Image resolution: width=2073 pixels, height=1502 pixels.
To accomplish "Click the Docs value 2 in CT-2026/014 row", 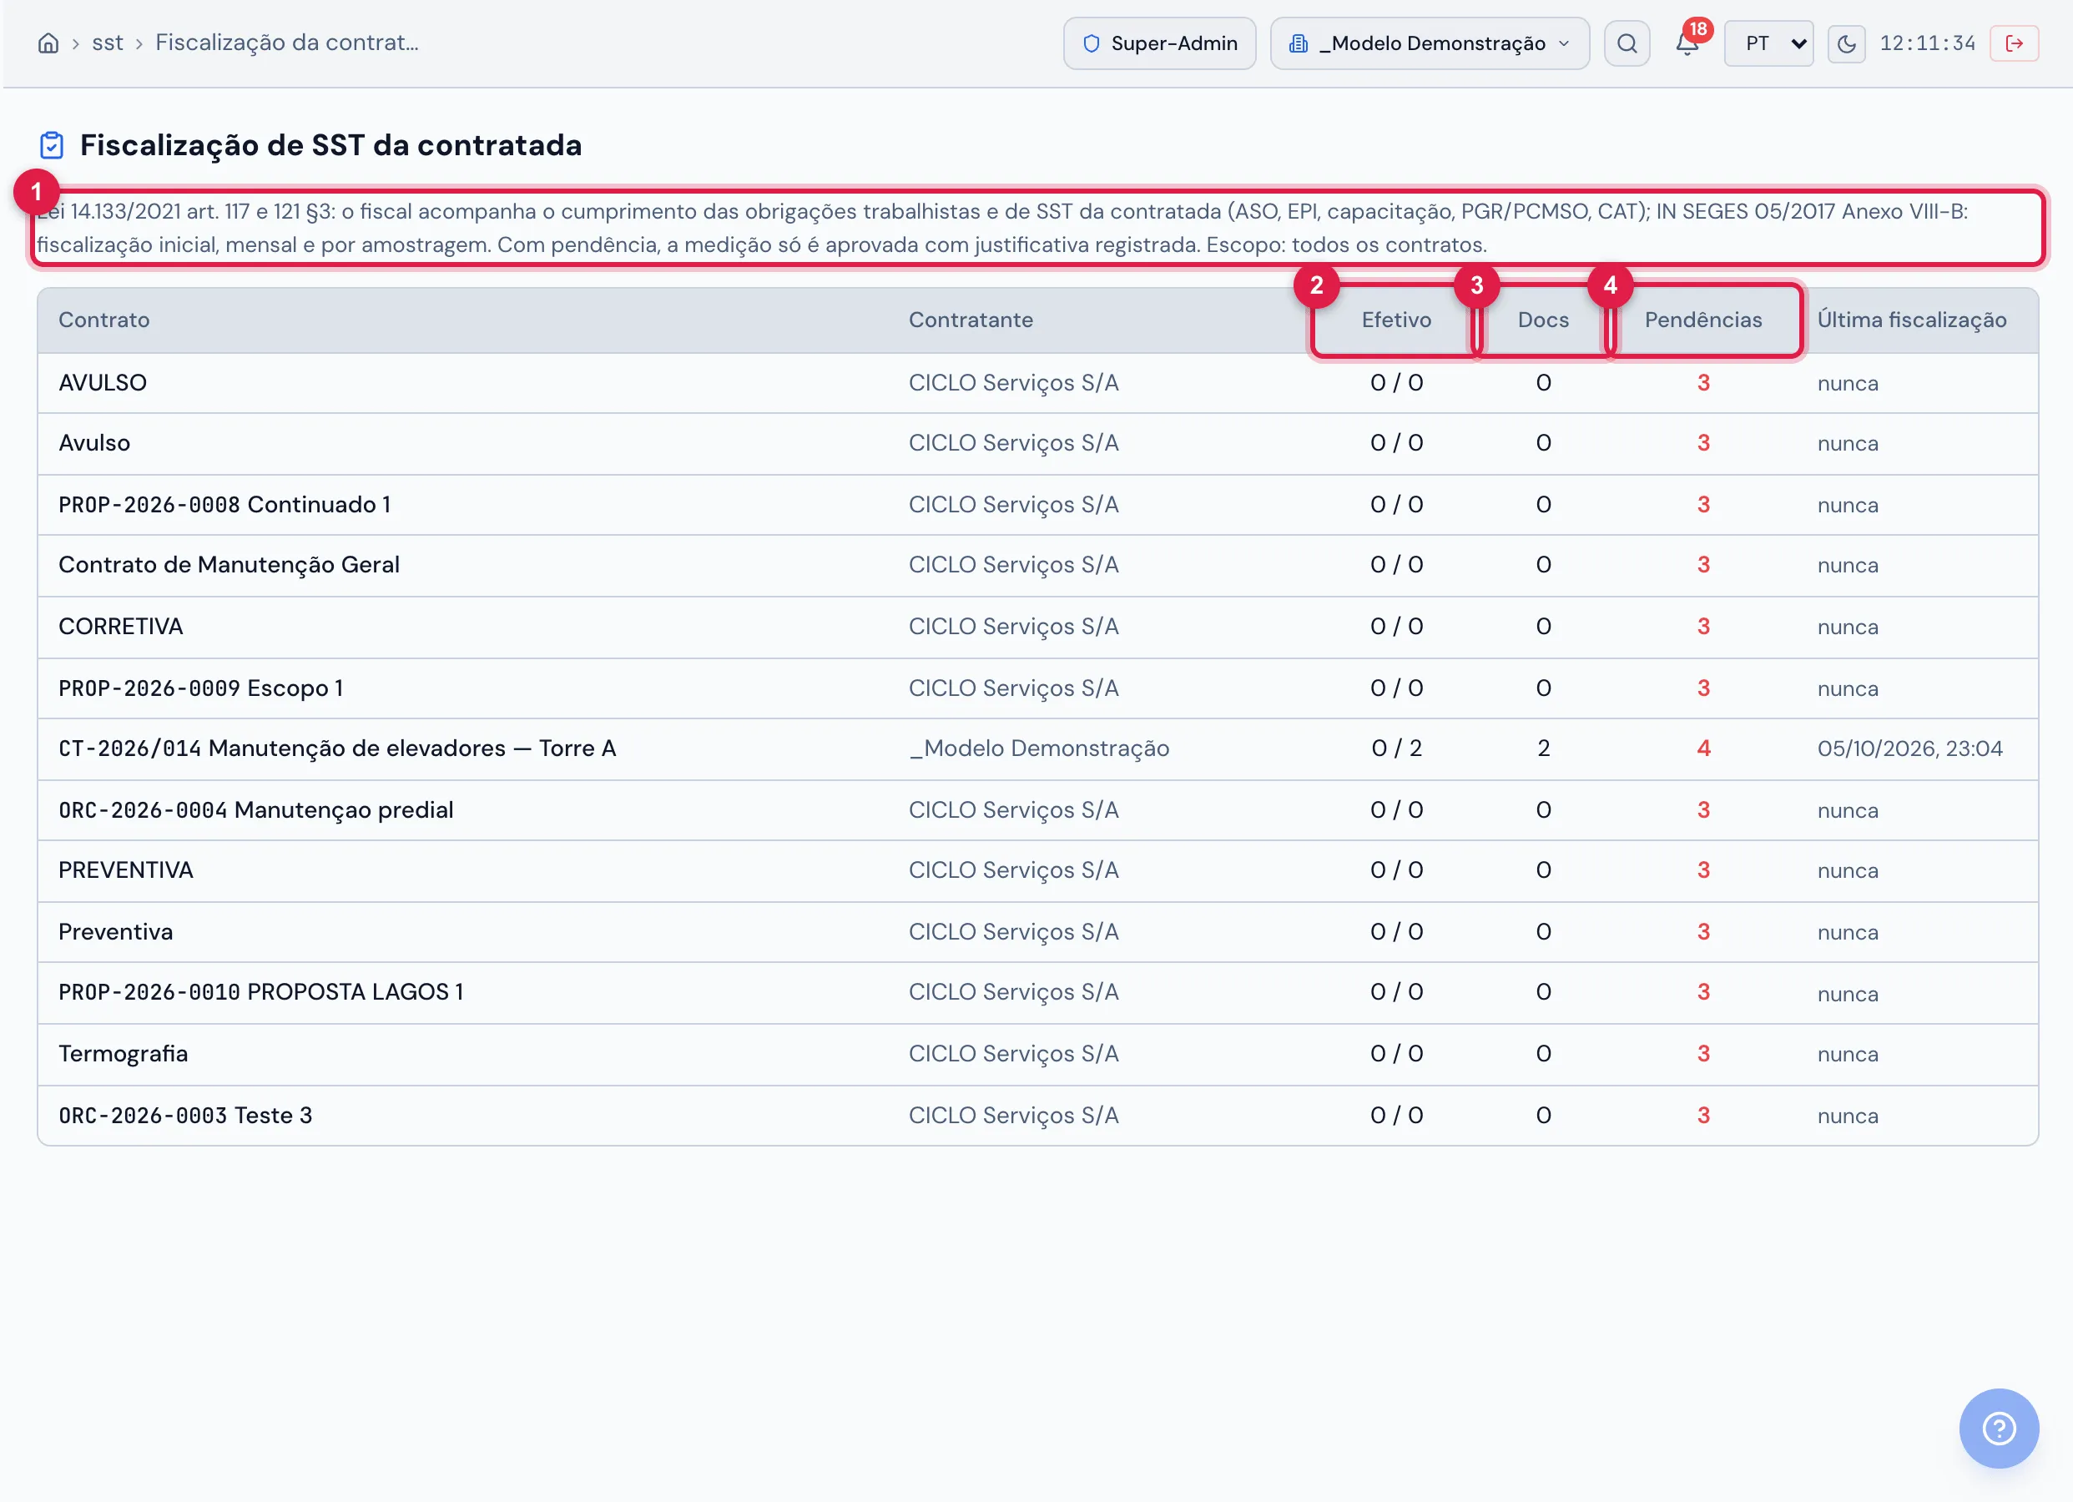I will click(1543, 748).
